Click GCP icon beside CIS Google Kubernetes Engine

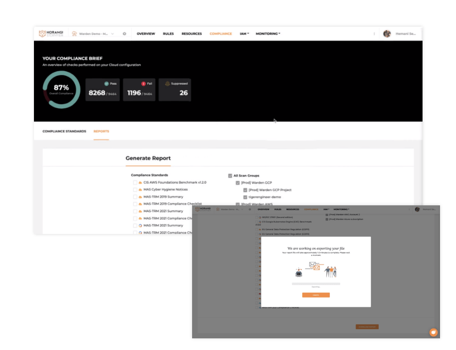[260, 222]
